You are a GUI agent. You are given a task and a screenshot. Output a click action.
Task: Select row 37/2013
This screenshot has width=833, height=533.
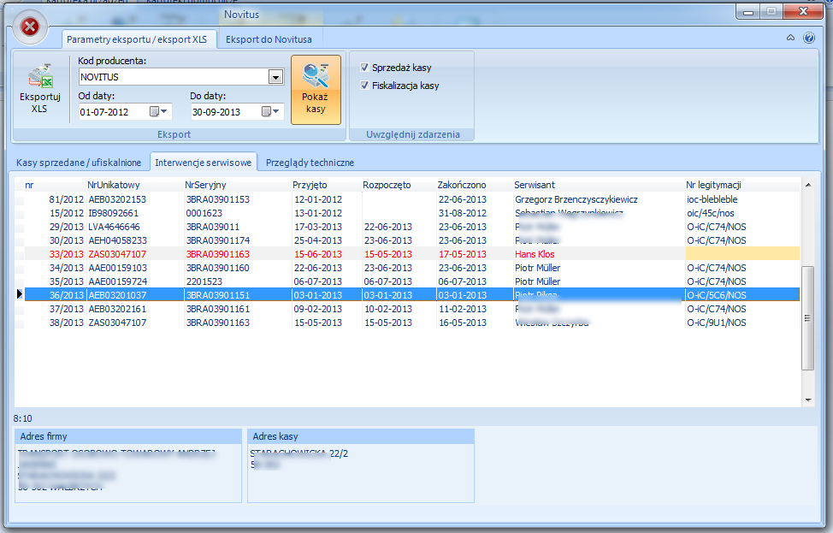click(411, 309)
